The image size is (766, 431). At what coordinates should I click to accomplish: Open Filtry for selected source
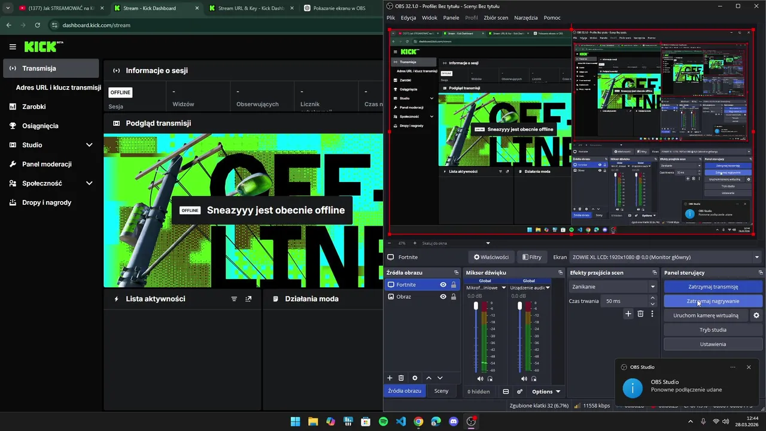point(531,257)
